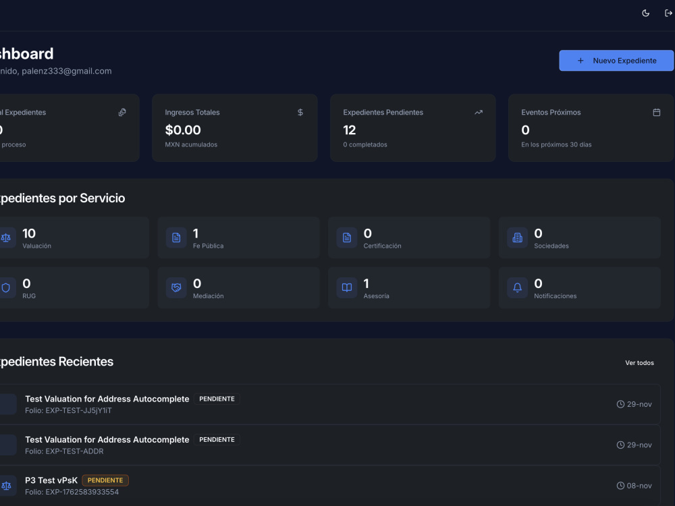
Task: Open the Expedientes Pendientes card
Action: point(413,128)
